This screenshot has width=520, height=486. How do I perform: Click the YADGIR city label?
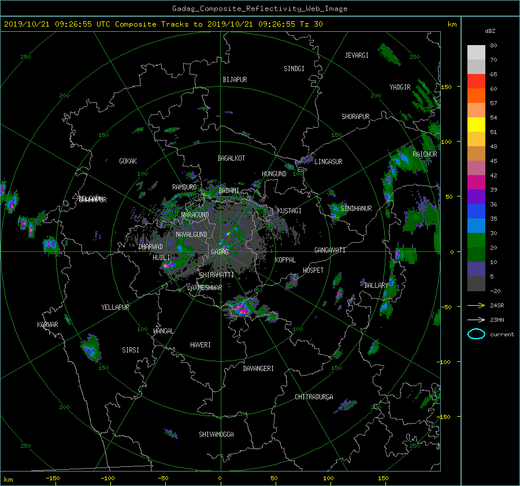point(400,87)
